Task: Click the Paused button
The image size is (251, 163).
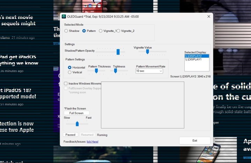Action: tap(70, 135)
